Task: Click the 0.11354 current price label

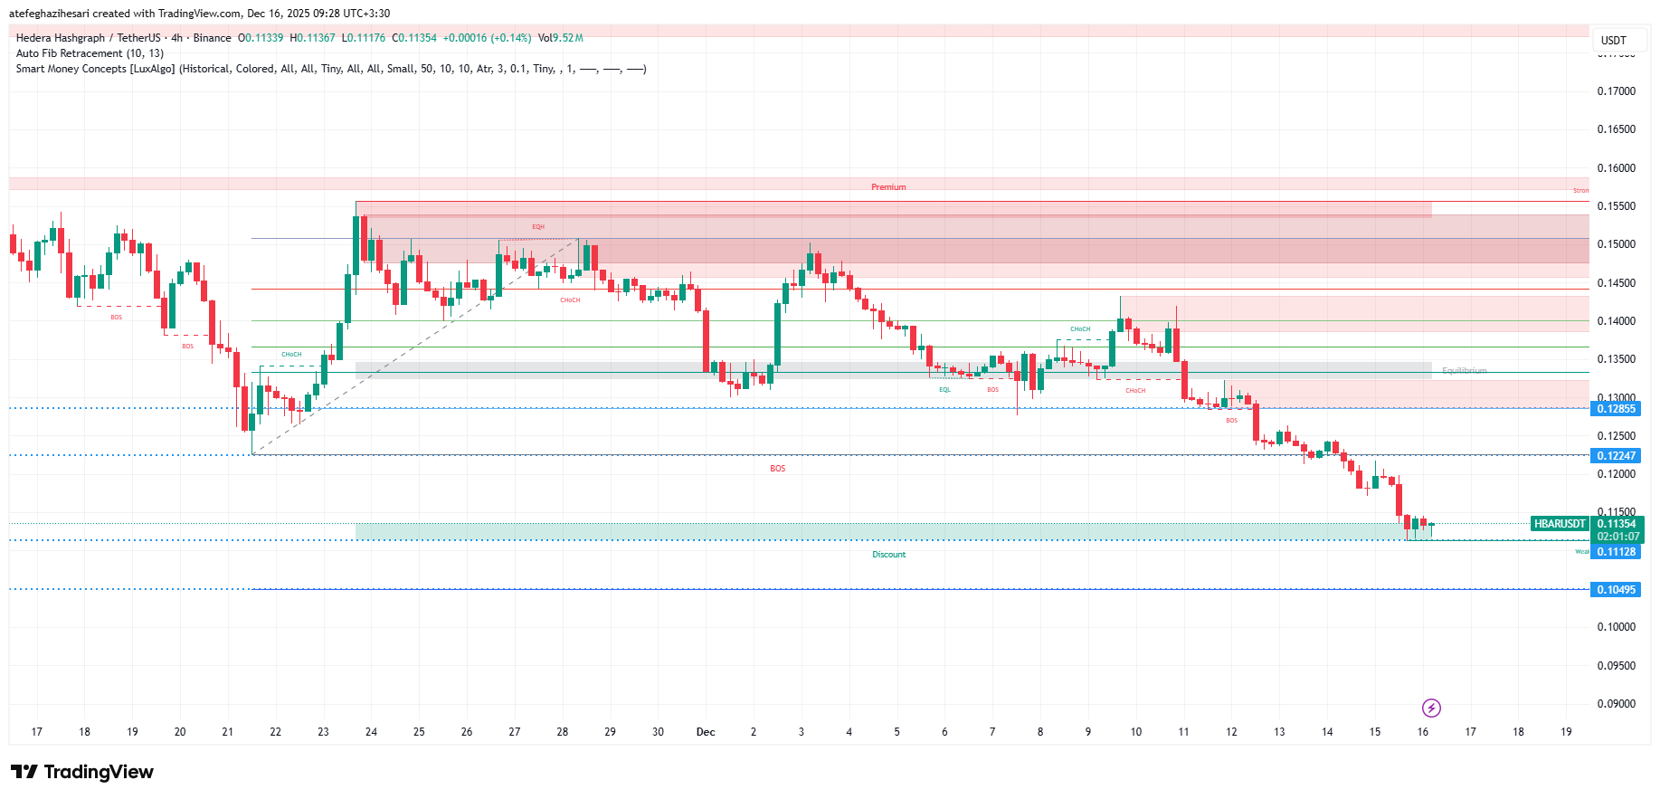Action: pyautogui.click(x=1617, y=524)
